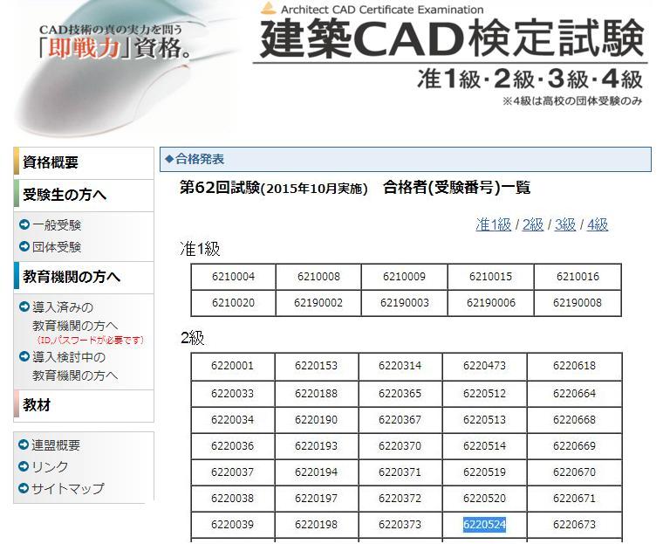663x544 pixels.
Task: Go to 団体受験 page
Action: tap(57, 247)
